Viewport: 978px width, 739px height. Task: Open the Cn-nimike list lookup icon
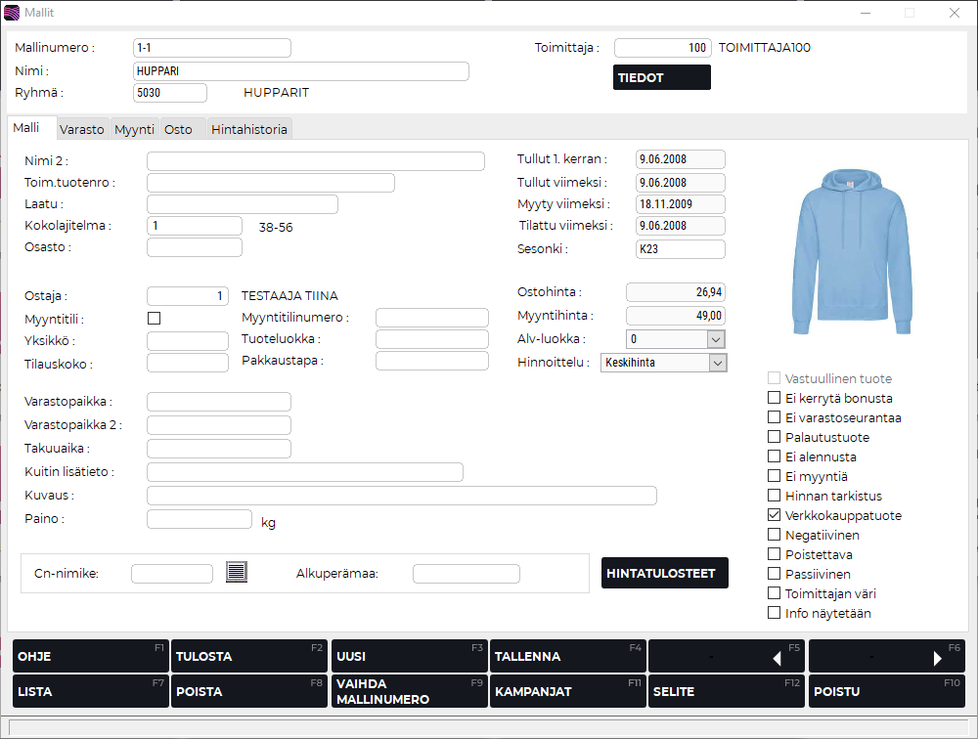(x=237, y=573)
